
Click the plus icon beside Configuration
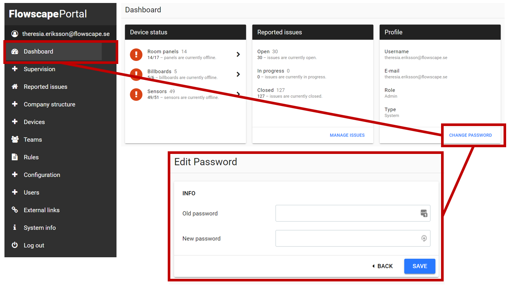15,174
